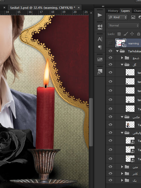The height and width of the screenshot is (188, 141).
Task: Open the Normal blend mode dropdown
Action: tap(124, 26)
